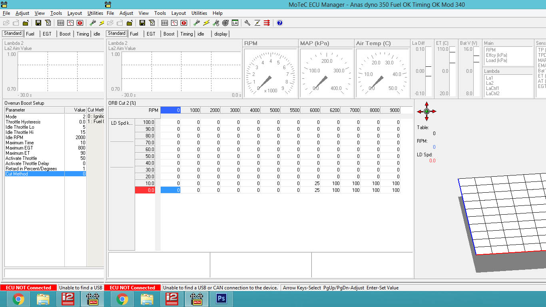
Task: Open the Layout menu in left window
Action: point(75,13)
